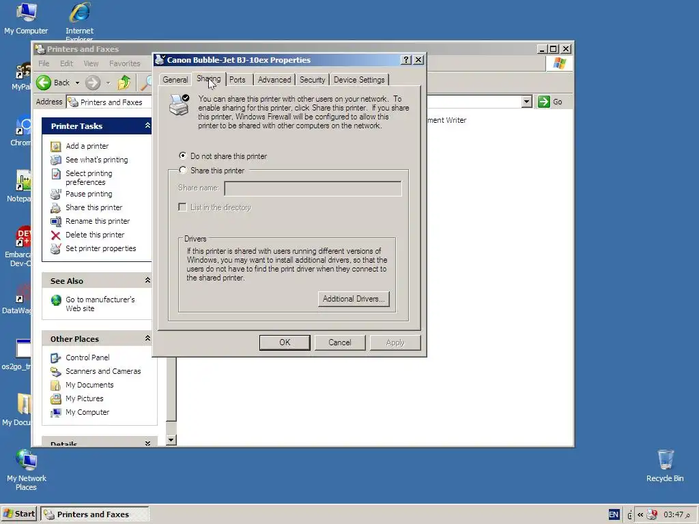Click Printers and Faxes taskbar button

(x=94, y=514)
